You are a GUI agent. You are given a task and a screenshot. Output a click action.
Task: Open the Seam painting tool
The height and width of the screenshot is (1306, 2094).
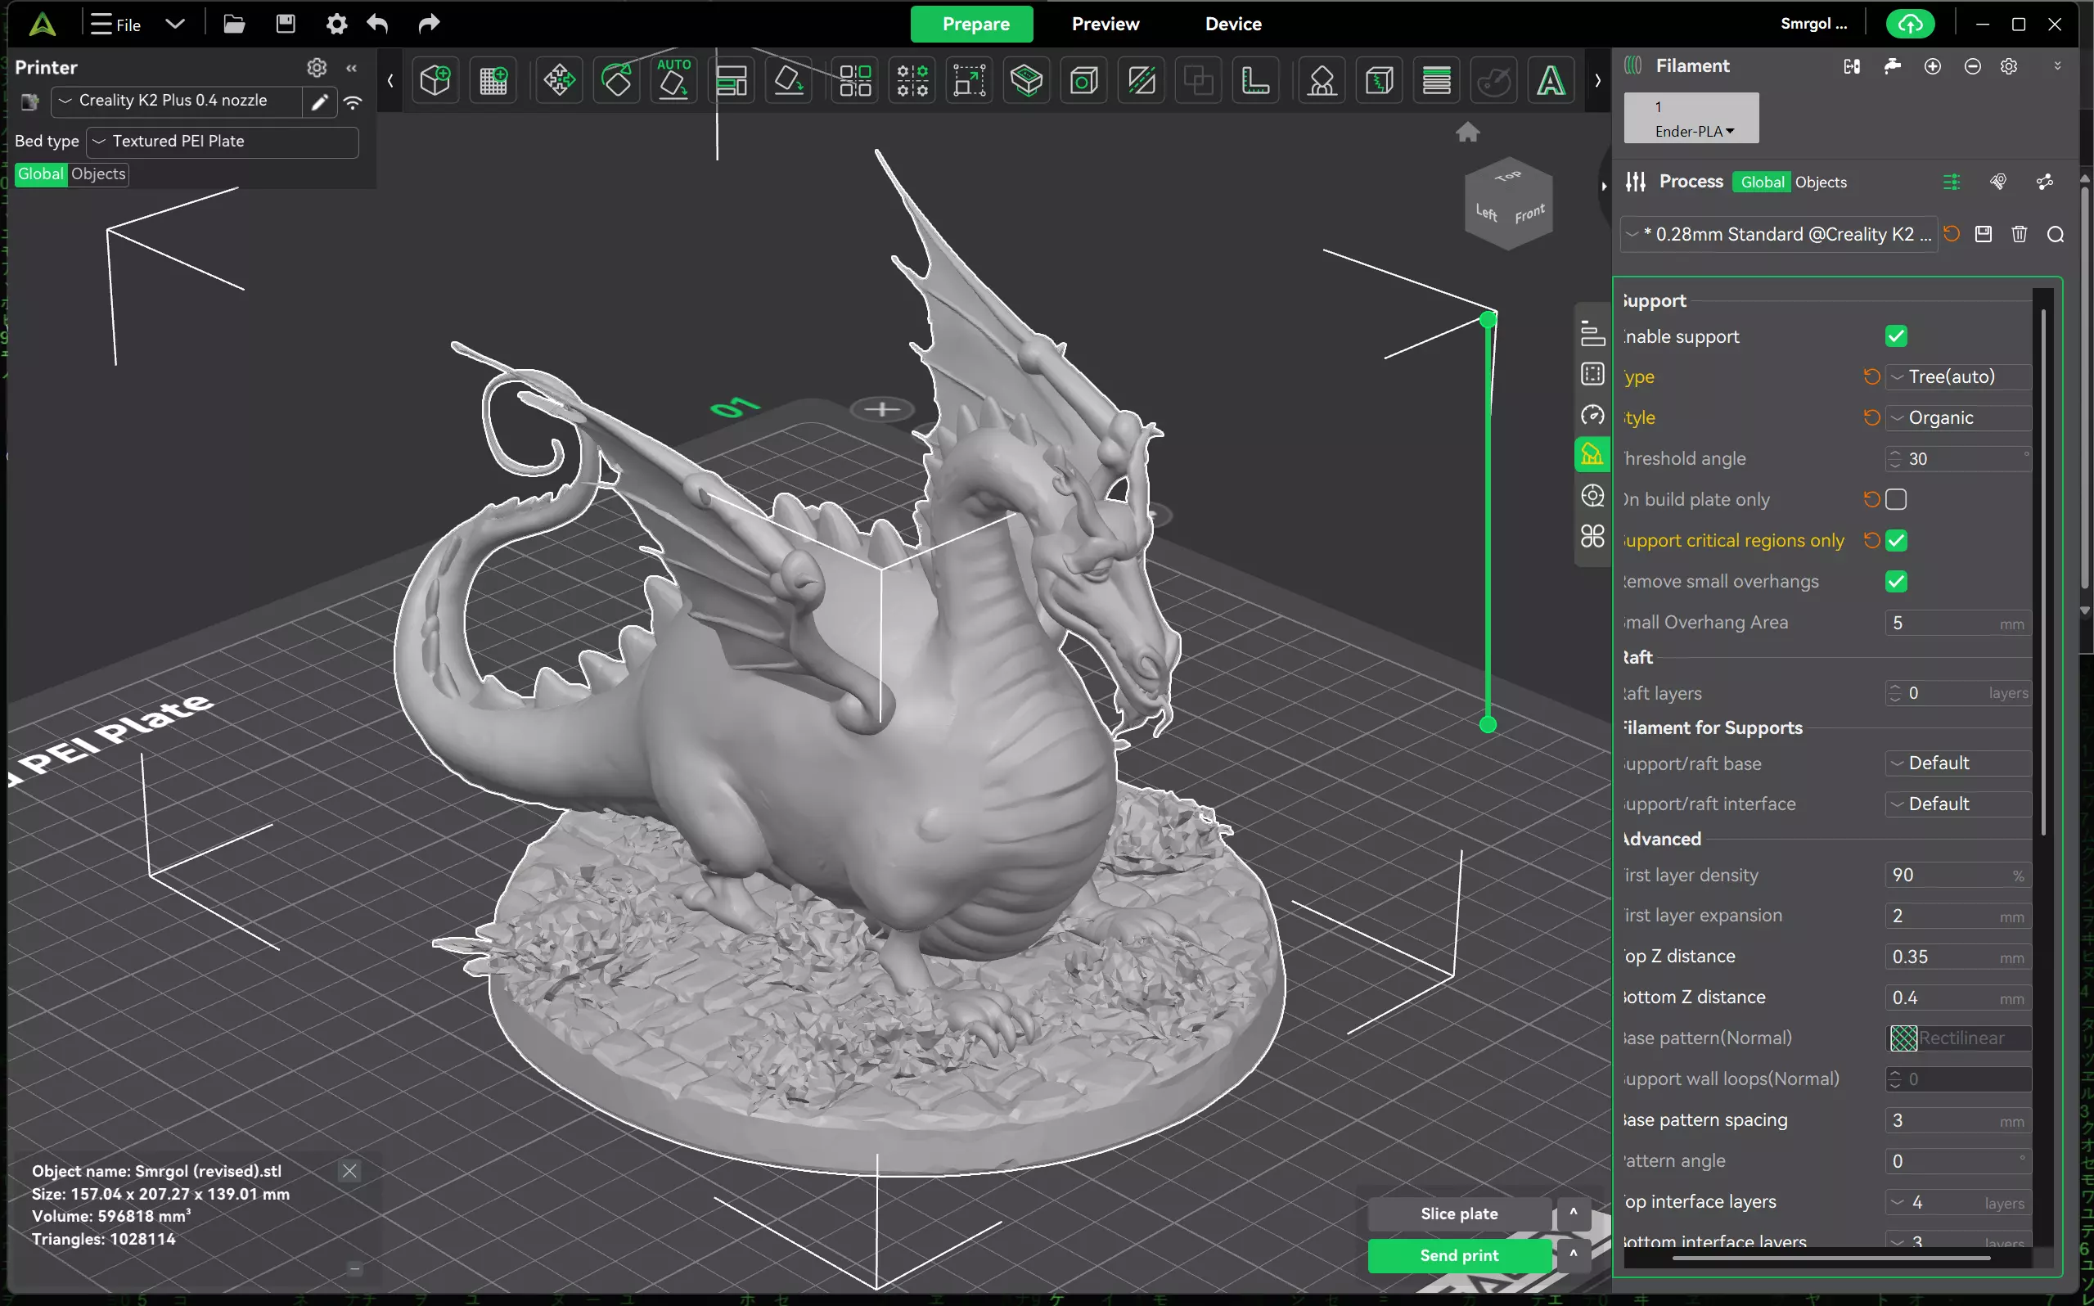tap(1379, 81)
